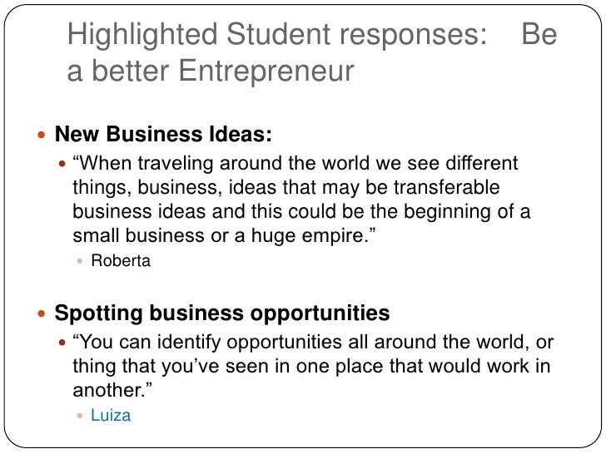
Task: Click the pale bullet next to Roberta
Action: [80, 261]
